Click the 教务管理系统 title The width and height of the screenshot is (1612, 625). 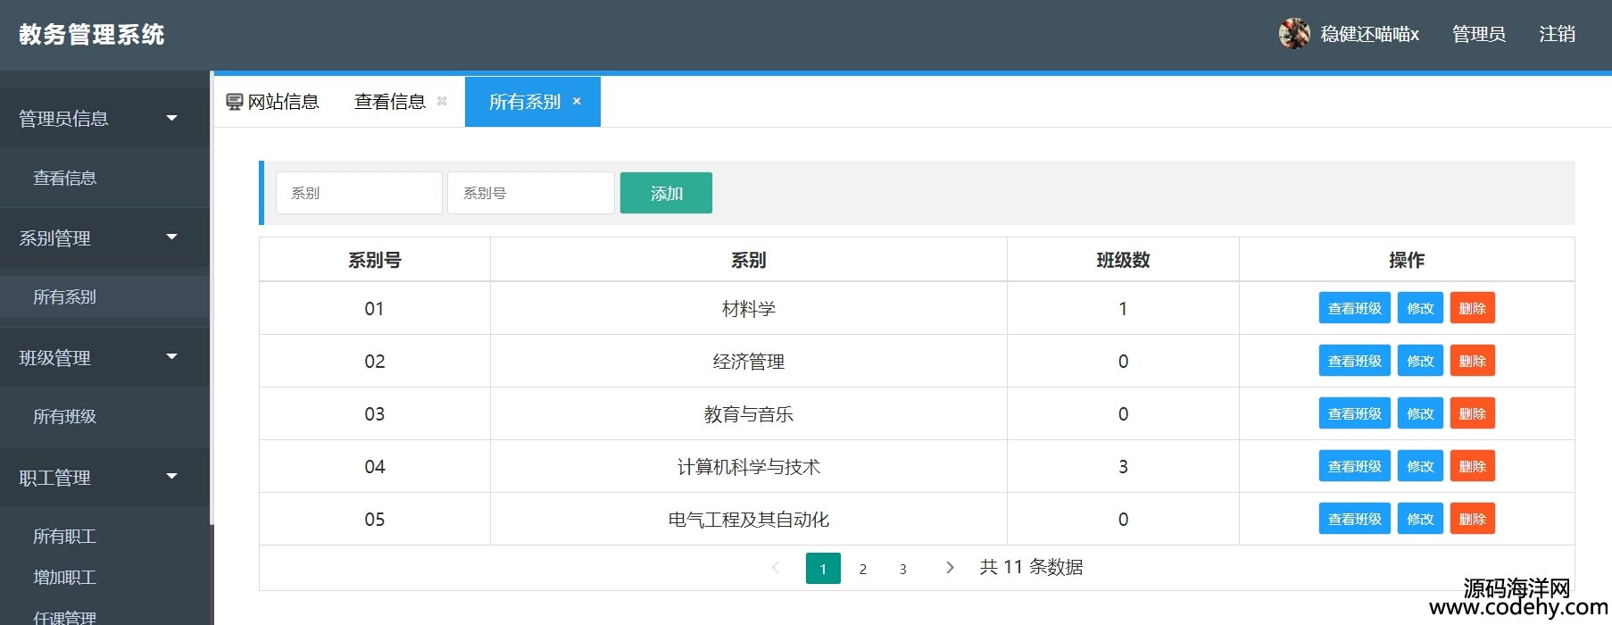click(x=92, y=34)
